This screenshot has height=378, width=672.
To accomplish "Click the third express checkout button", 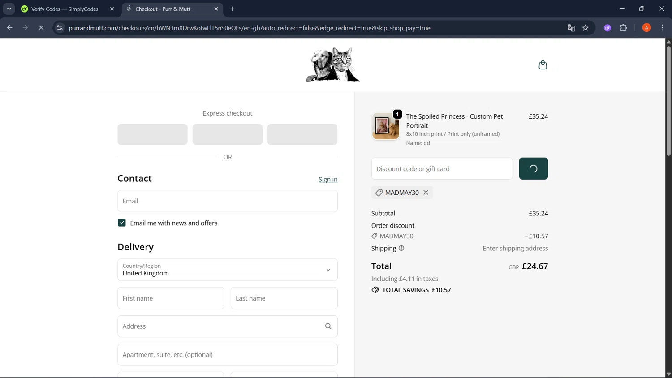I will pos(302,134).
